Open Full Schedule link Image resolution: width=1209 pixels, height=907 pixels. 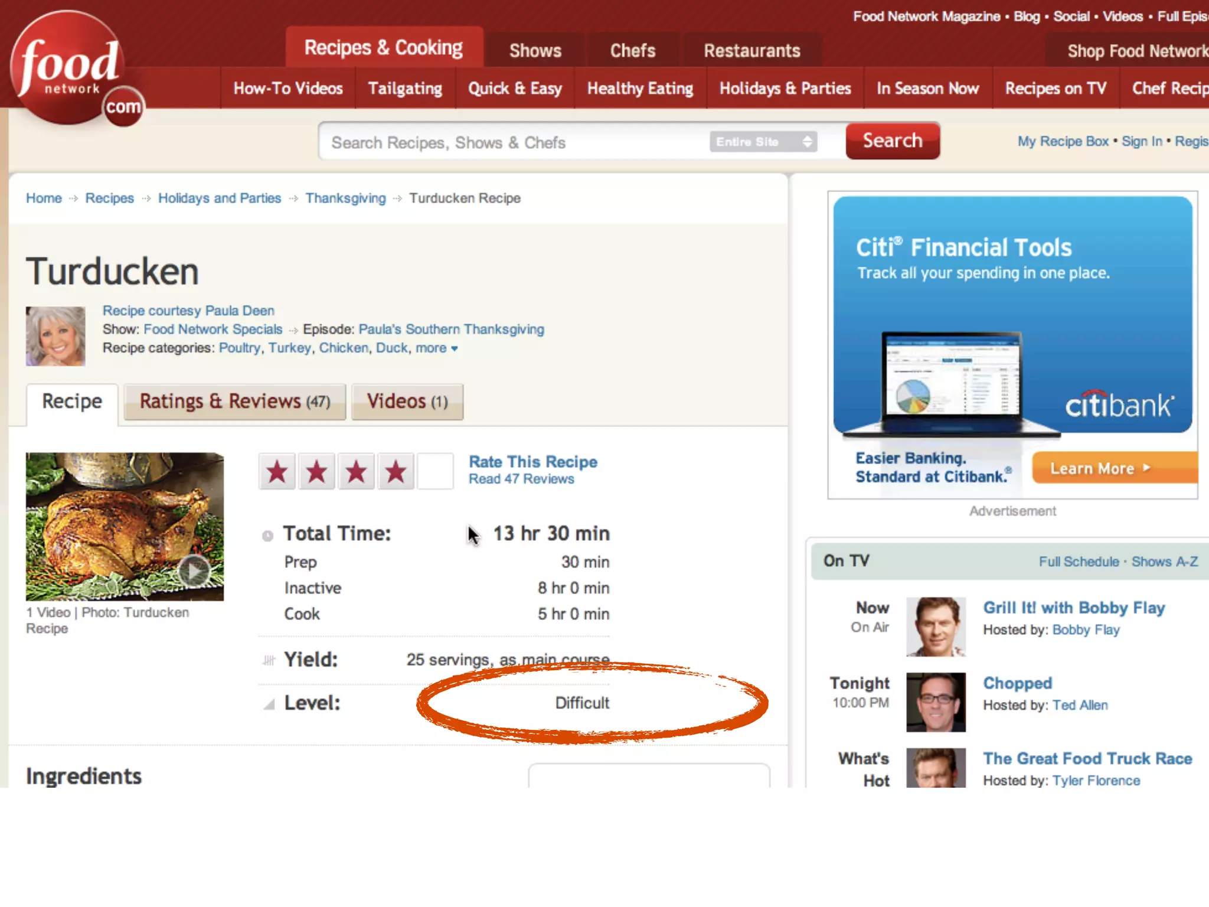point(1079,562)
